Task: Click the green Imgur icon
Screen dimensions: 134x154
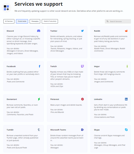Action: coord(127,66)
